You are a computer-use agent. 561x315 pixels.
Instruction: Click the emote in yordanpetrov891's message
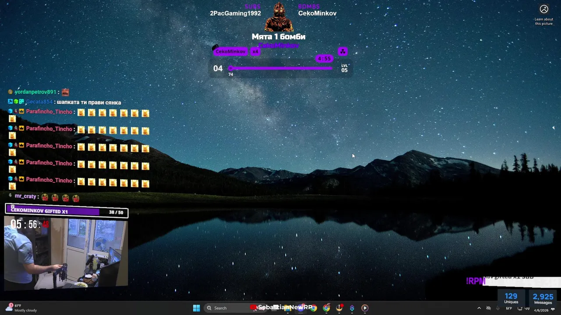65,92
